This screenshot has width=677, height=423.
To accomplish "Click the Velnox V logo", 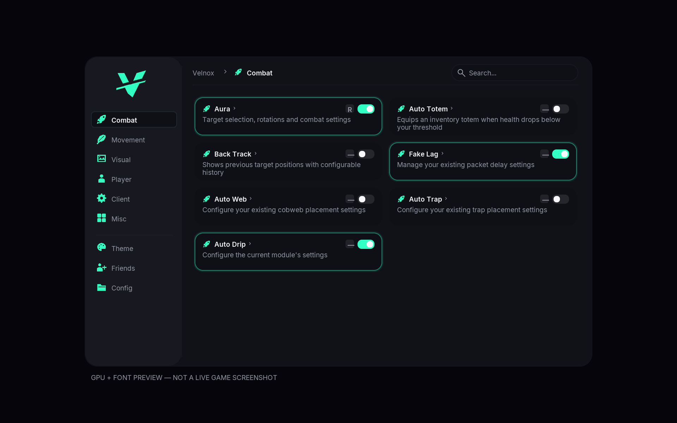I will (131, 84).
